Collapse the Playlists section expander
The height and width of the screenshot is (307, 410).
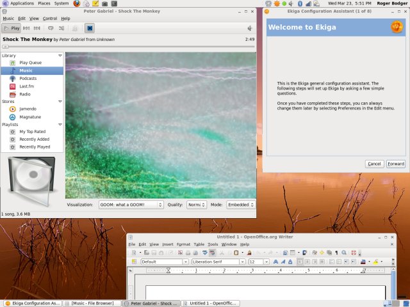click(x=60, y=125)
